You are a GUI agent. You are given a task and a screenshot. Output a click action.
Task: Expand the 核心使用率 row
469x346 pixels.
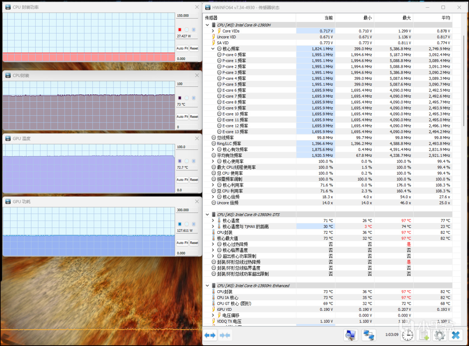pos(213,161)
